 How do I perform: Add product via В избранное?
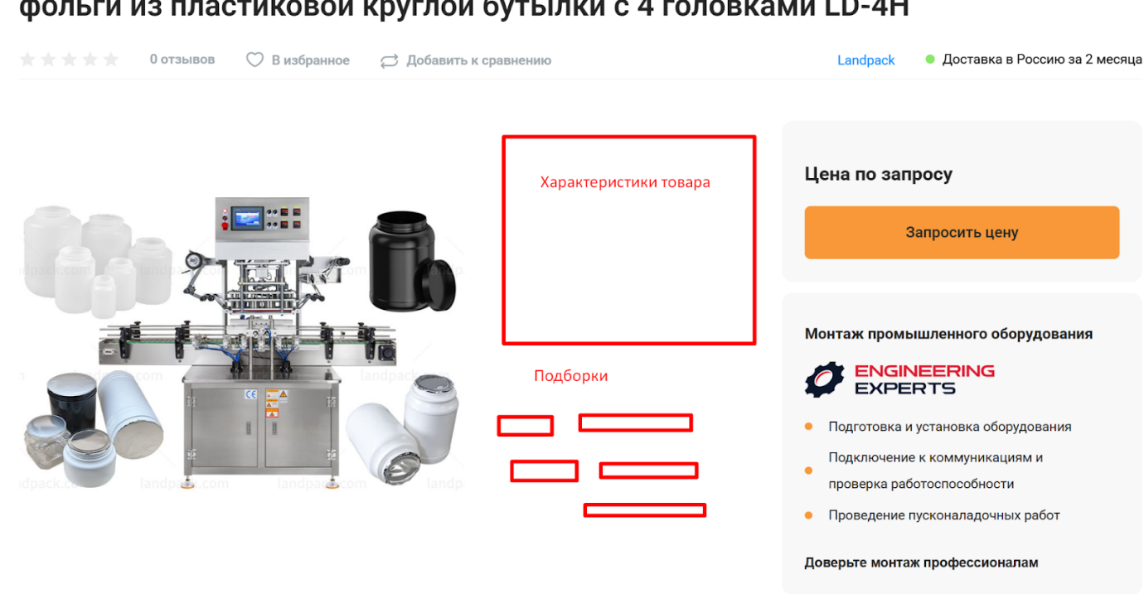[x=311, y=60]
